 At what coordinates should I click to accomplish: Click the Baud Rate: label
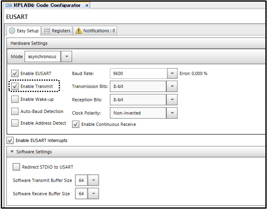[83, 73]
